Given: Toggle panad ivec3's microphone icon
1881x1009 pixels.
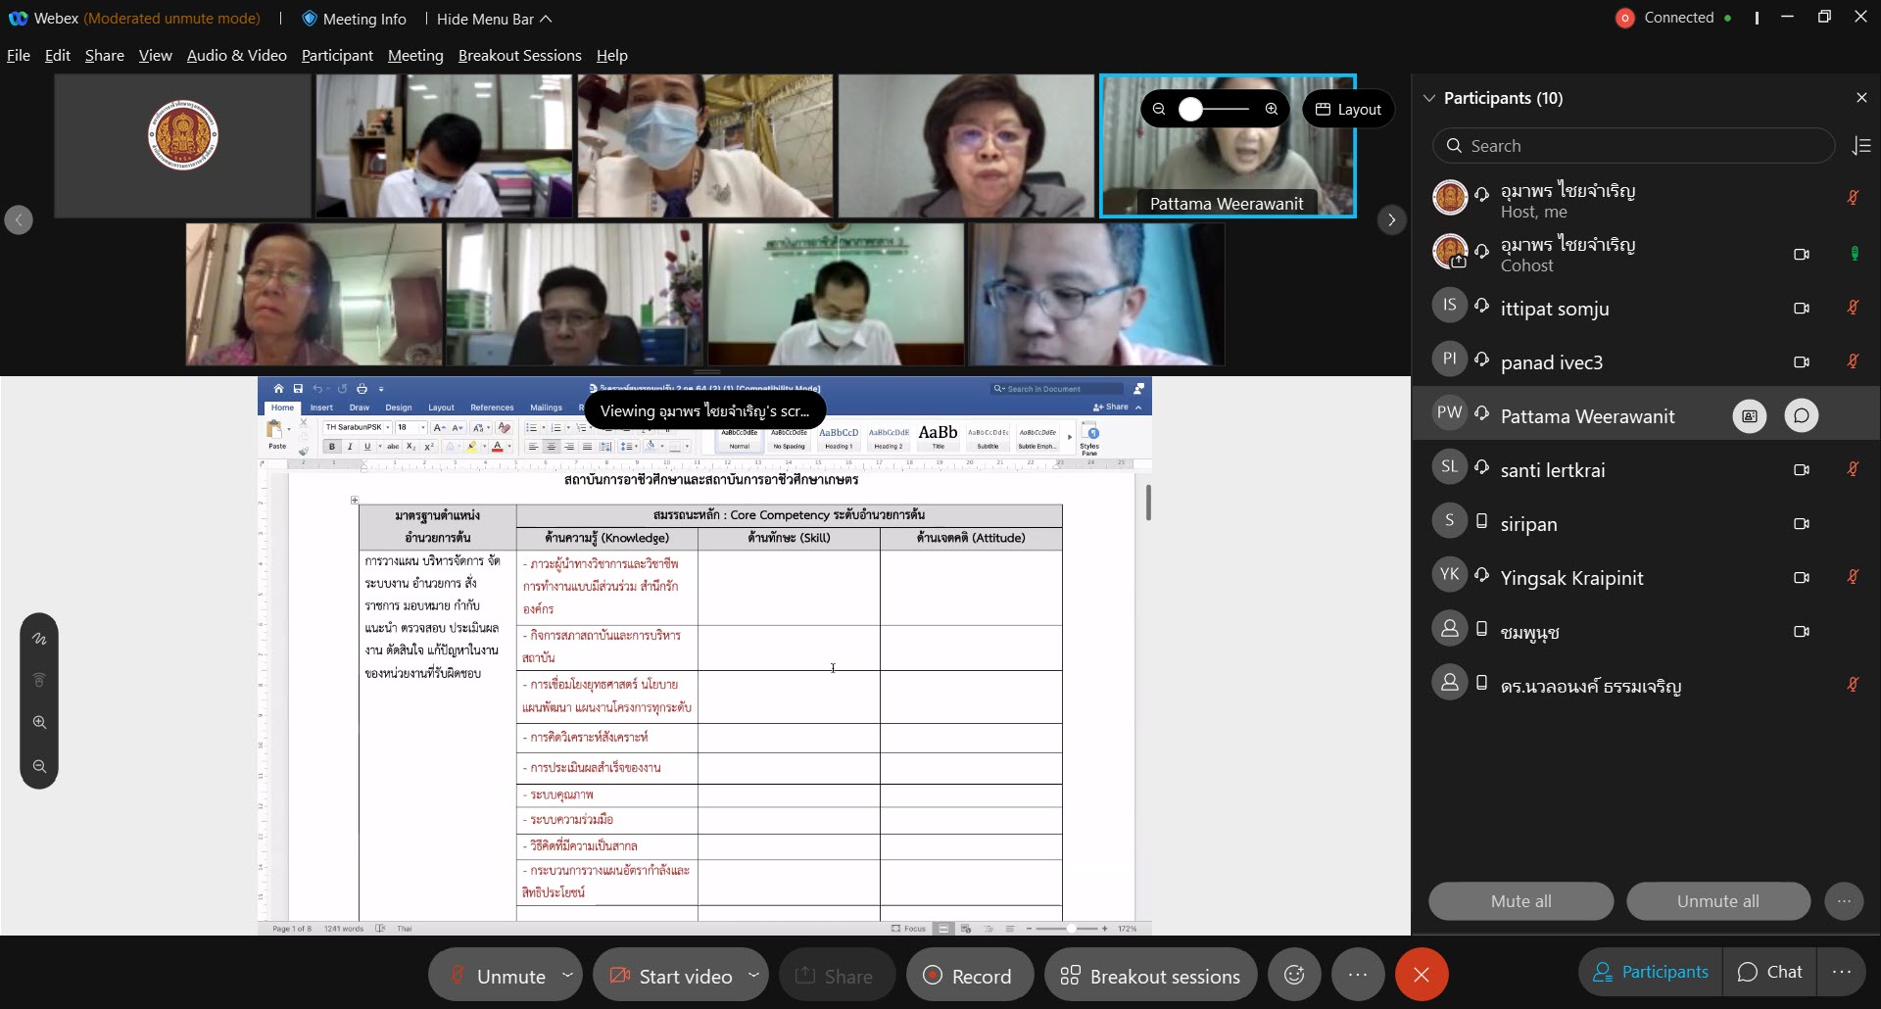Looking at the screenshot, I should (1853, 361).
